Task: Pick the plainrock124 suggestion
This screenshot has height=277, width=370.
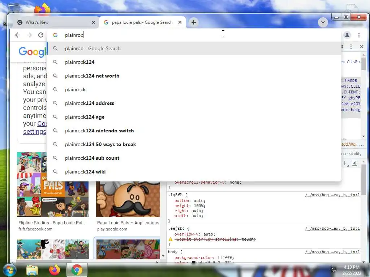Action: [x=194, y=62]
